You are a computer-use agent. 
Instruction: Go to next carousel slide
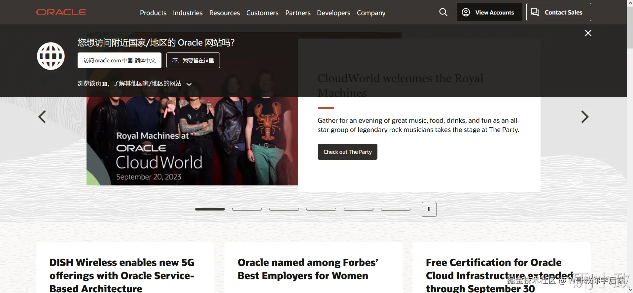click(585, 117)
